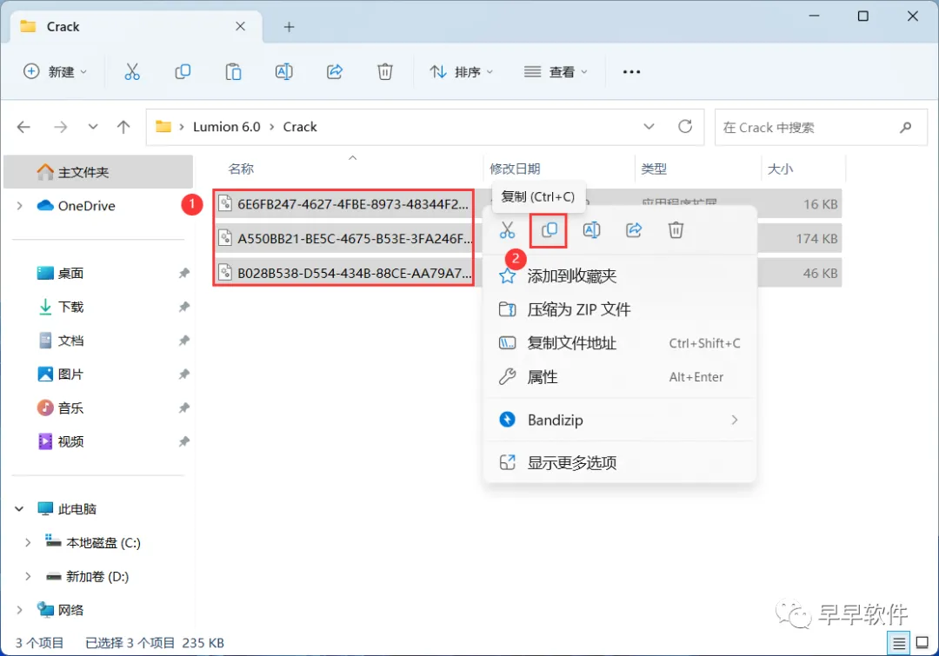Click Cut scissors in the context menu
Image resolution: width=939 pixels, height=656 pixels.
(507, 230)
